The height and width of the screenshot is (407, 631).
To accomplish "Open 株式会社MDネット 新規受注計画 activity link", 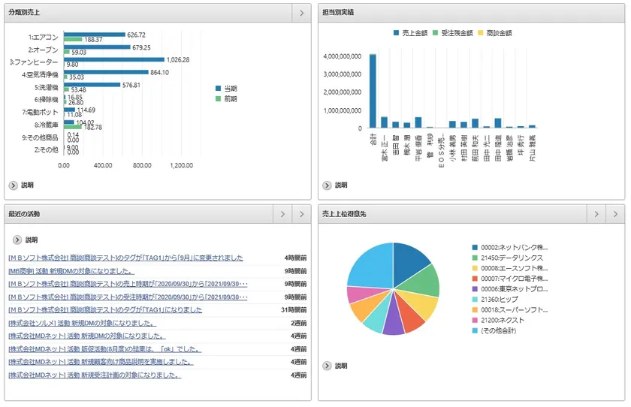I will point(95,375).
